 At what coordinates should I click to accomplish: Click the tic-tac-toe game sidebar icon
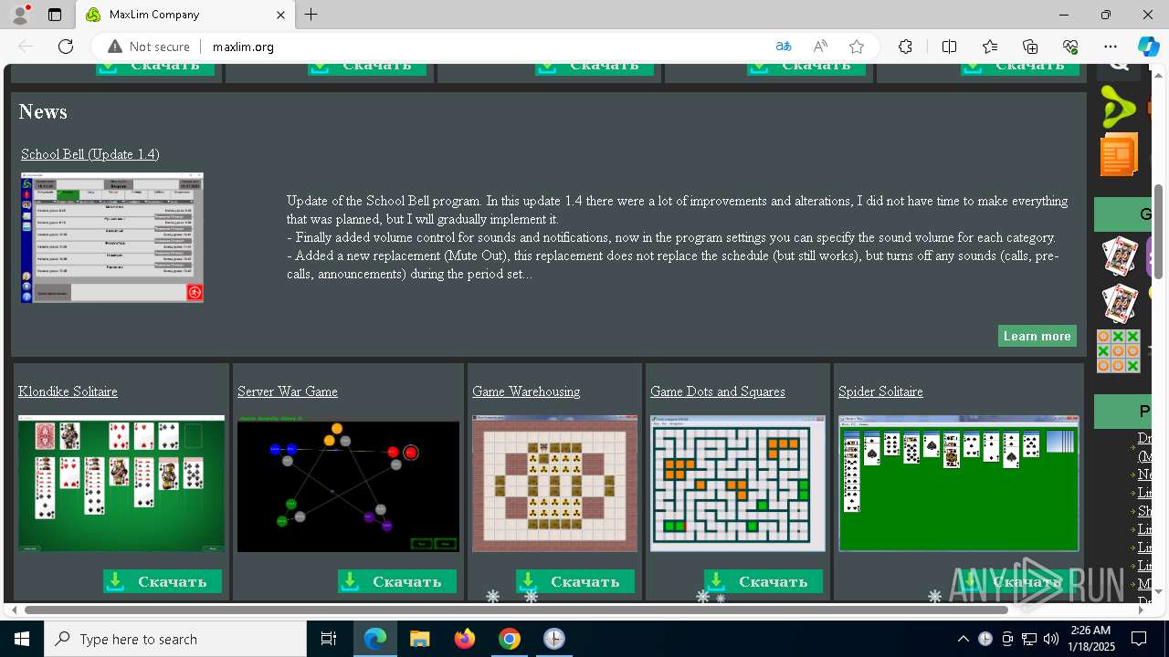1119,351
